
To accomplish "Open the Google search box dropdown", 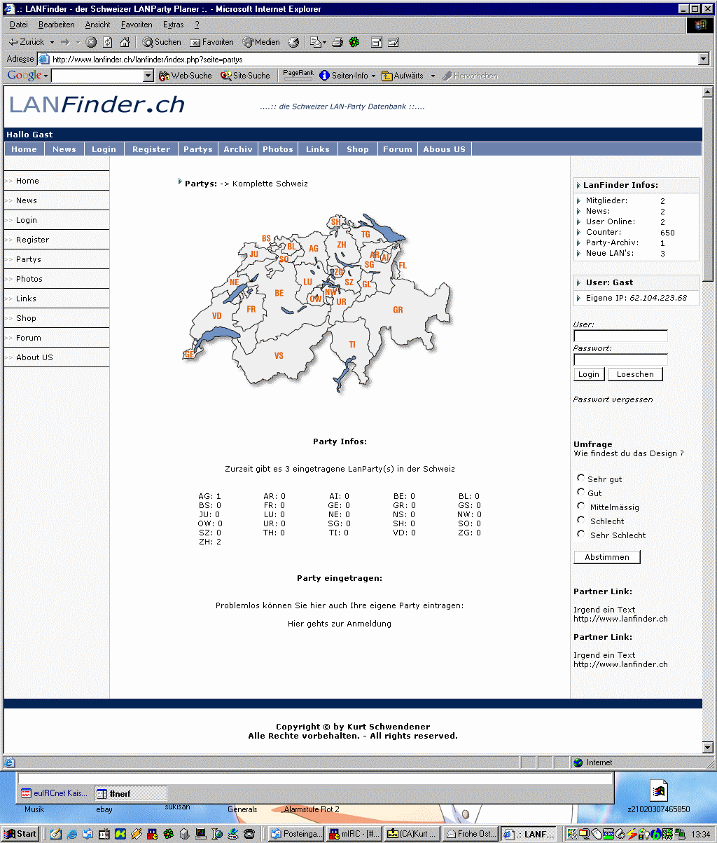I will pyautogui.click(x=148, y=76).
